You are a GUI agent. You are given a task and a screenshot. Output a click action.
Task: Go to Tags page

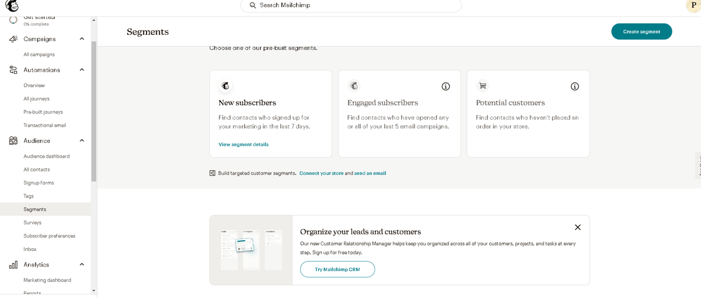point(29,196)
